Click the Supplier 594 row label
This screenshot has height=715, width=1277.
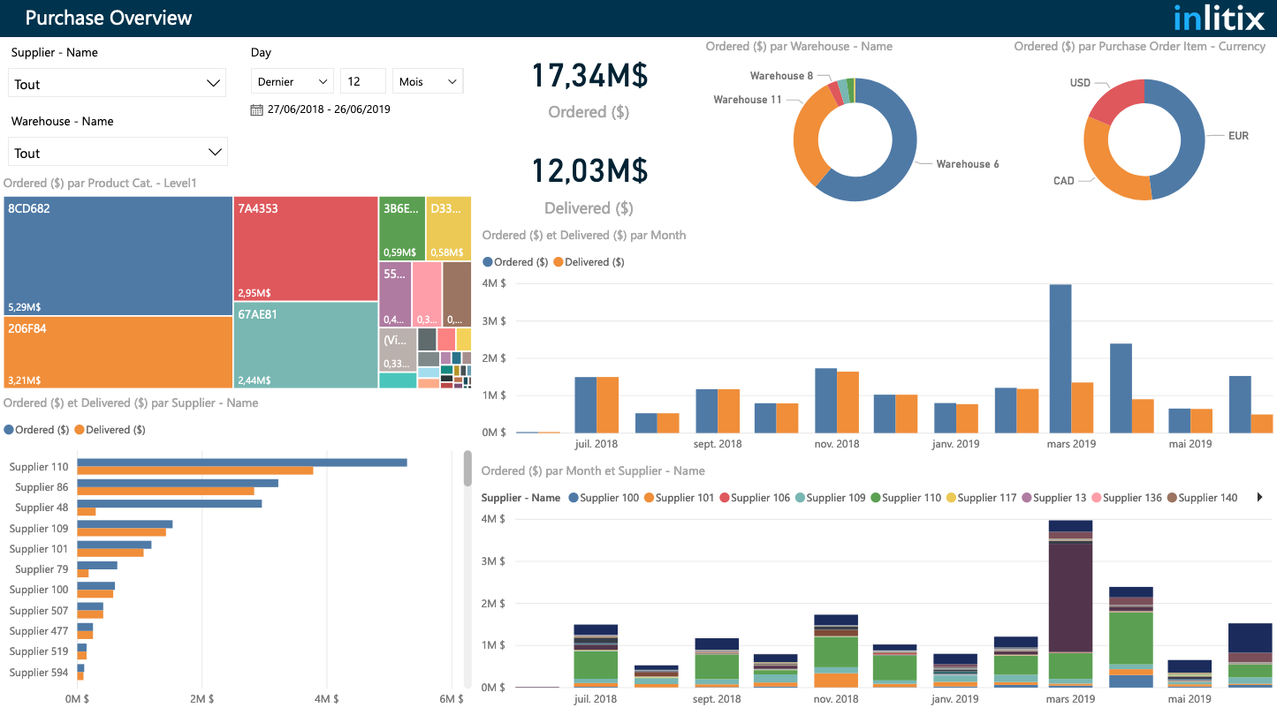39,673
